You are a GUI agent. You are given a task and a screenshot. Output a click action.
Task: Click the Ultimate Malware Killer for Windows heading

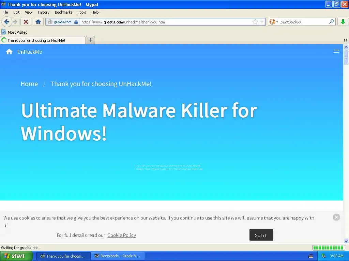[x=139, y=122]
